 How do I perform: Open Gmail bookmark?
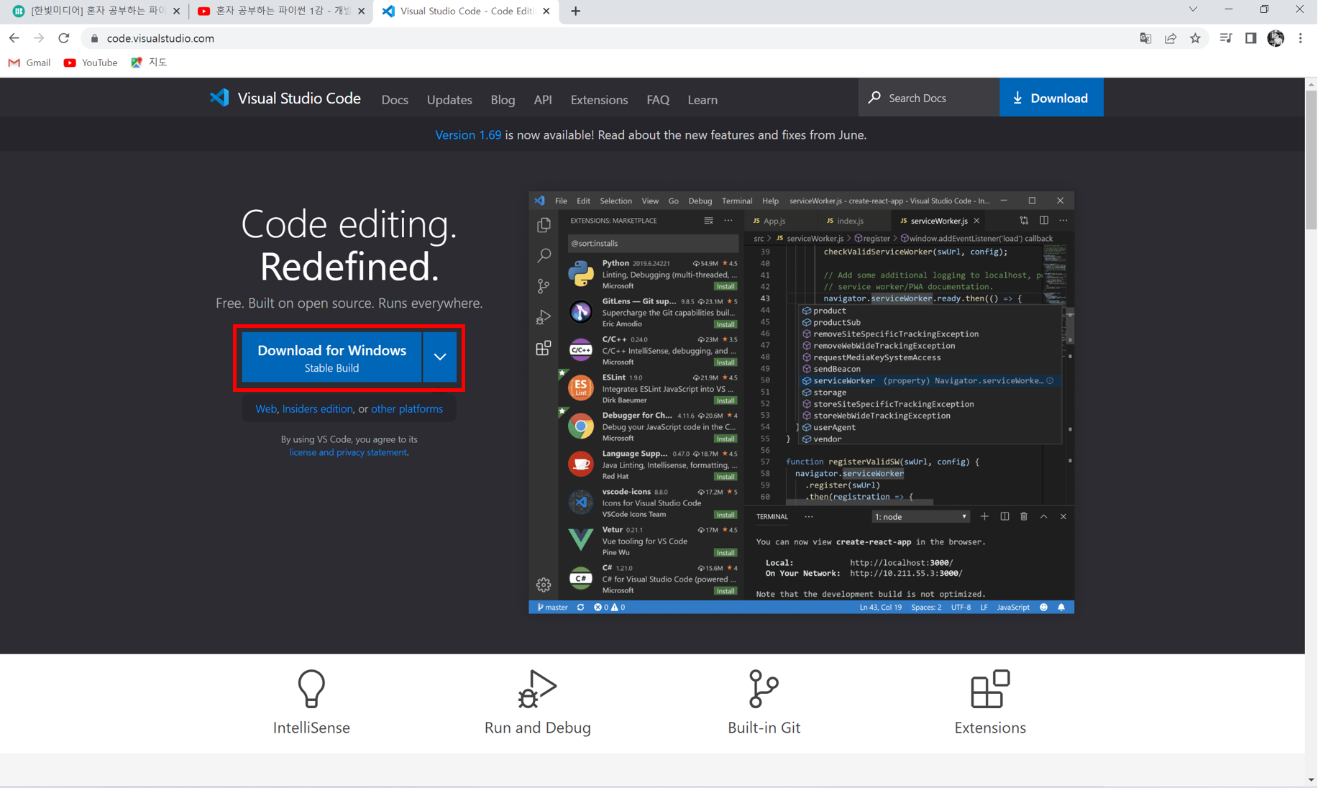29,63
